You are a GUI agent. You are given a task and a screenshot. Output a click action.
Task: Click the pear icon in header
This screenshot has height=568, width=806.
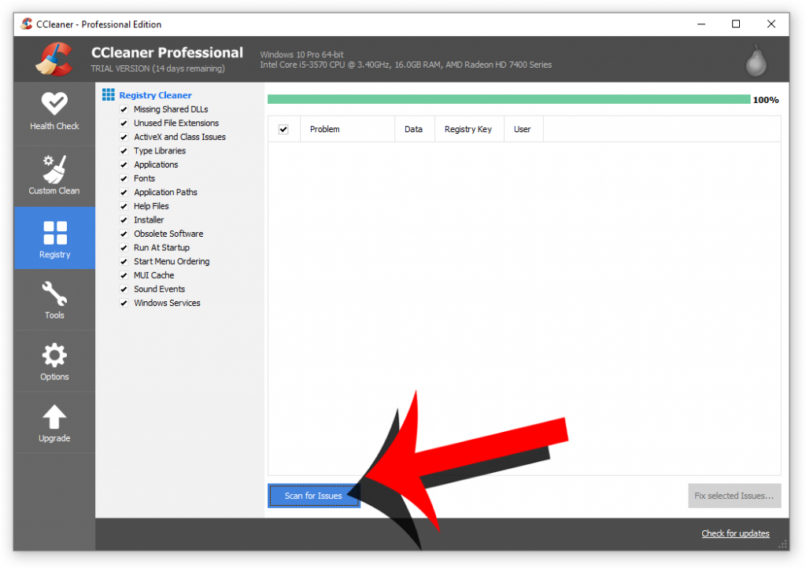(x=756, y=61)
